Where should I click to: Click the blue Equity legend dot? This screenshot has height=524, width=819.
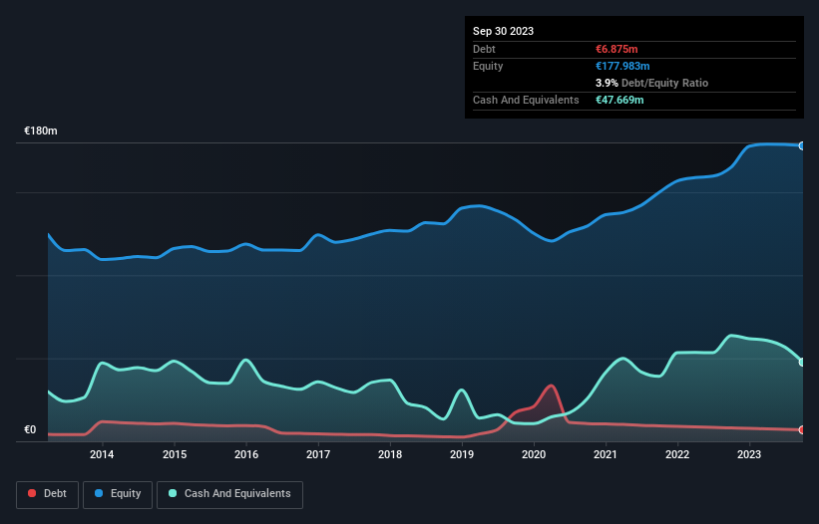99,493
